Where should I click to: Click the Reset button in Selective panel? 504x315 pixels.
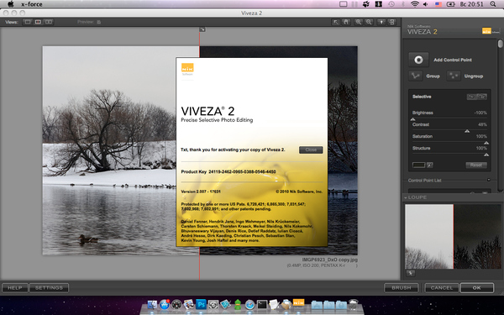click(x=476, y=165)
